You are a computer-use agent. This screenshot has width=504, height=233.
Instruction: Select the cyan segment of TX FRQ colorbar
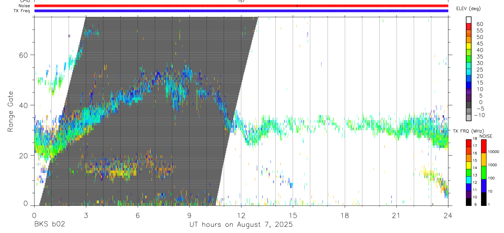pyautogui.click(x=469, y=180)
